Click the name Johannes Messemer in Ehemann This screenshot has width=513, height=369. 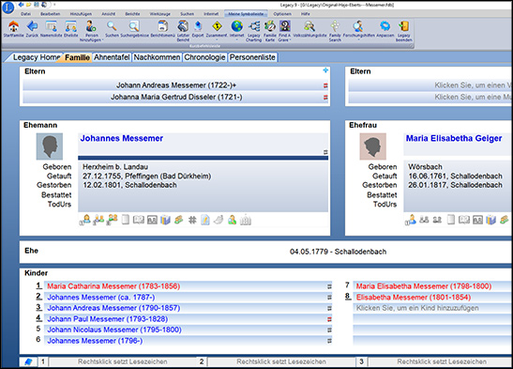tap(122, 138)
